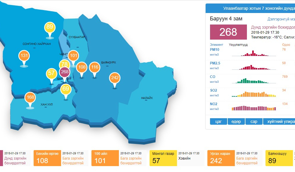Click the PM2.5 element label

coord(215,63)
